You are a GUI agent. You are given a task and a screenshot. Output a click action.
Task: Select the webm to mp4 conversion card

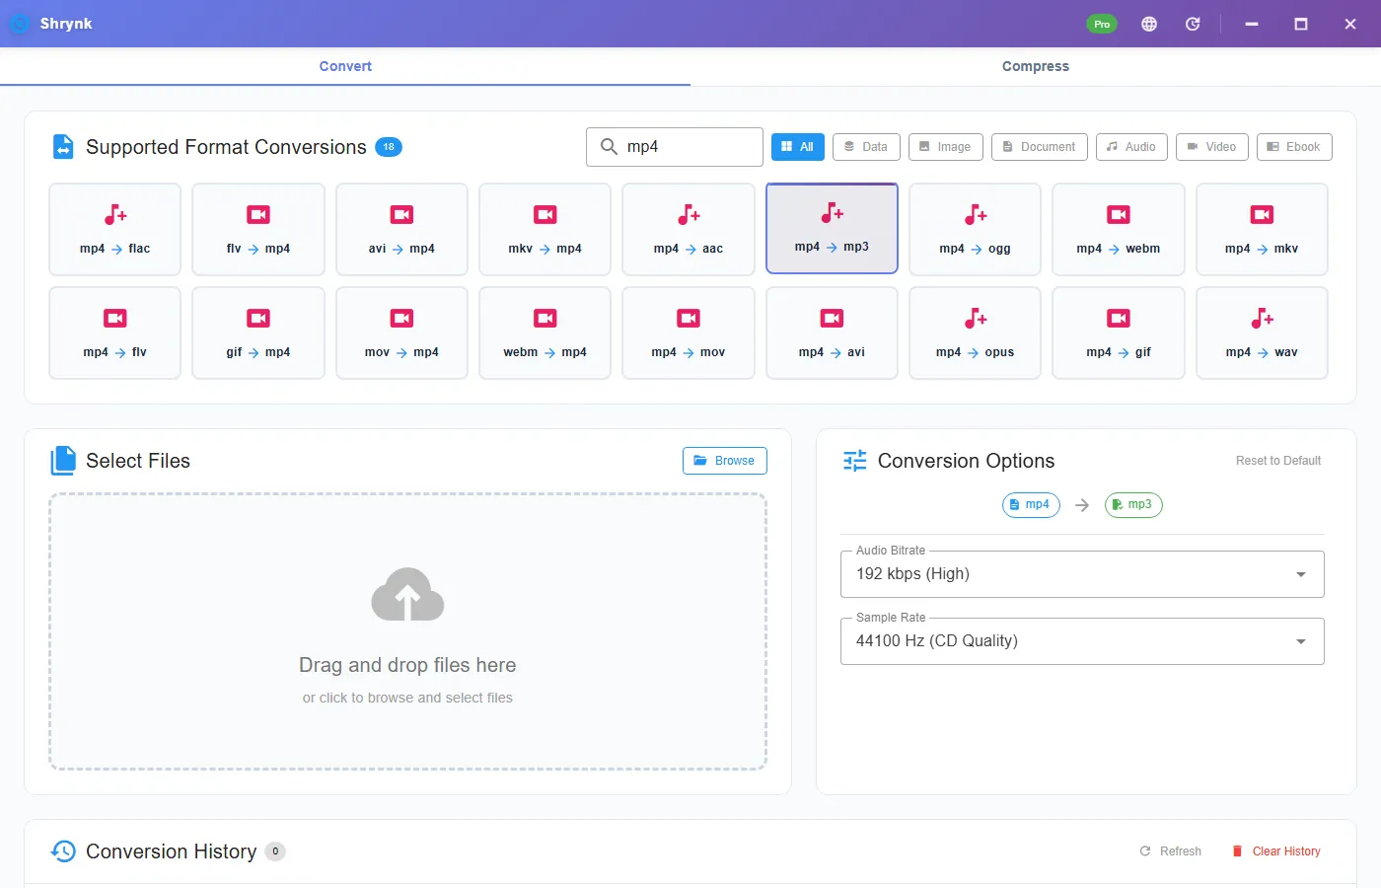pyautogui.click(x=545, y=333)
